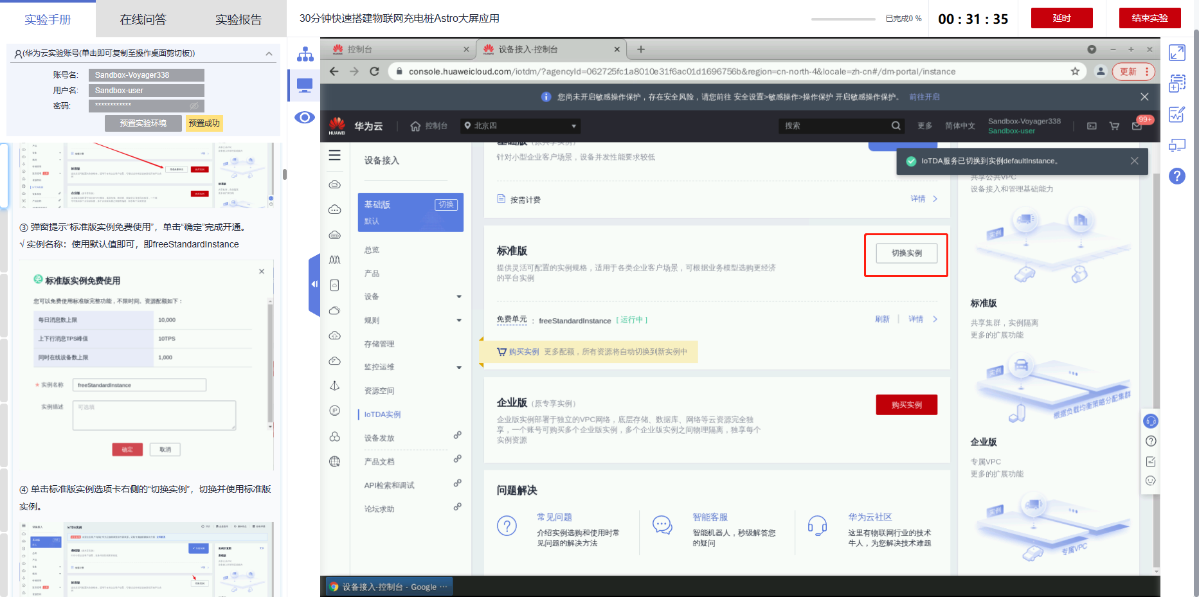Click the lab manual panel scrollbar

click(x=284, y=174)
